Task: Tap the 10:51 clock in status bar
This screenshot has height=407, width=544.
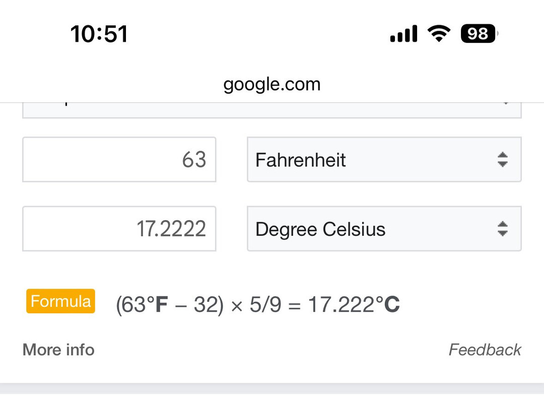Action: pos(99,34)
